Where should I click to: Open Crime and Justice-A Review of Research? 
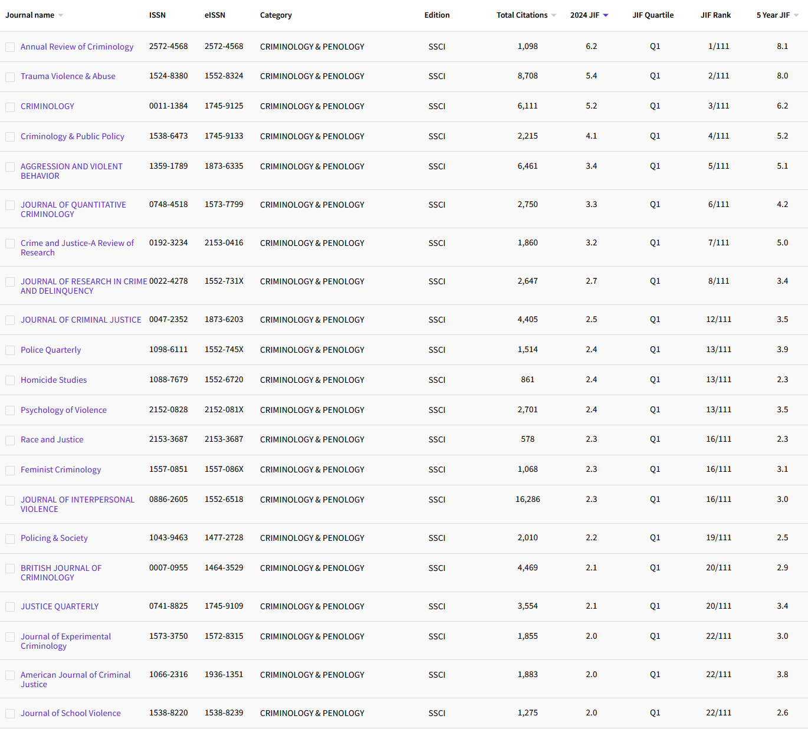[x=77, y=248]
